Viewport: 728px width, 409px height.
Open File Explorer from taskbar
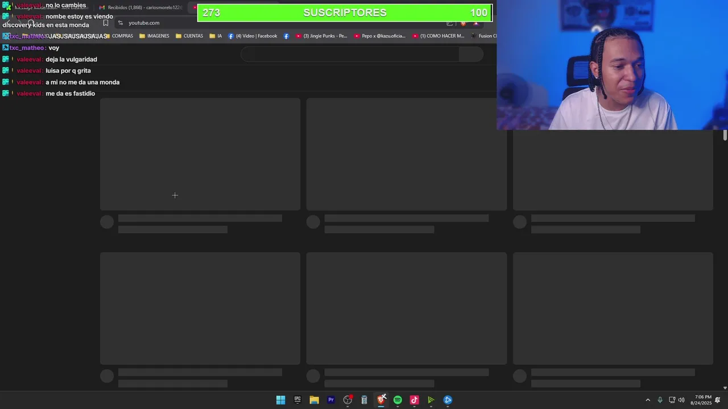[x=314, y=400]
